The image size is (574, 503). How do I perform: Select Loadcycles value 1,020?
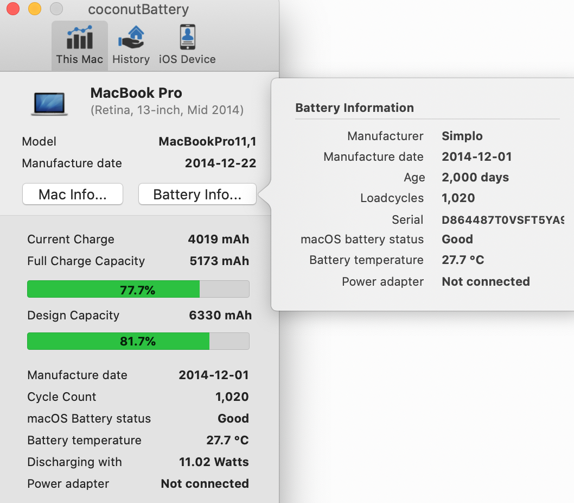[458, 198]
